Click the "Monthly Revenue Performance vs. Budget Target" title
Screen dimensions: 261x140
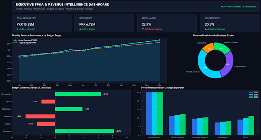(x=37, y=35)
